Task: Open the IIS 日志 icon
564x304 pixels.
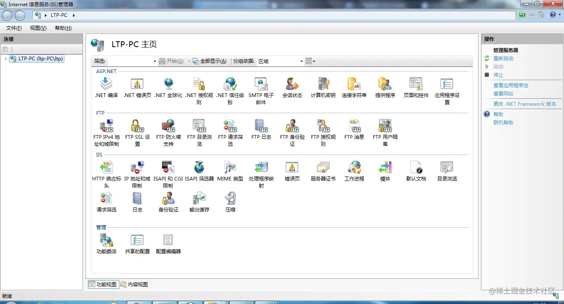Action: (137, 199)
